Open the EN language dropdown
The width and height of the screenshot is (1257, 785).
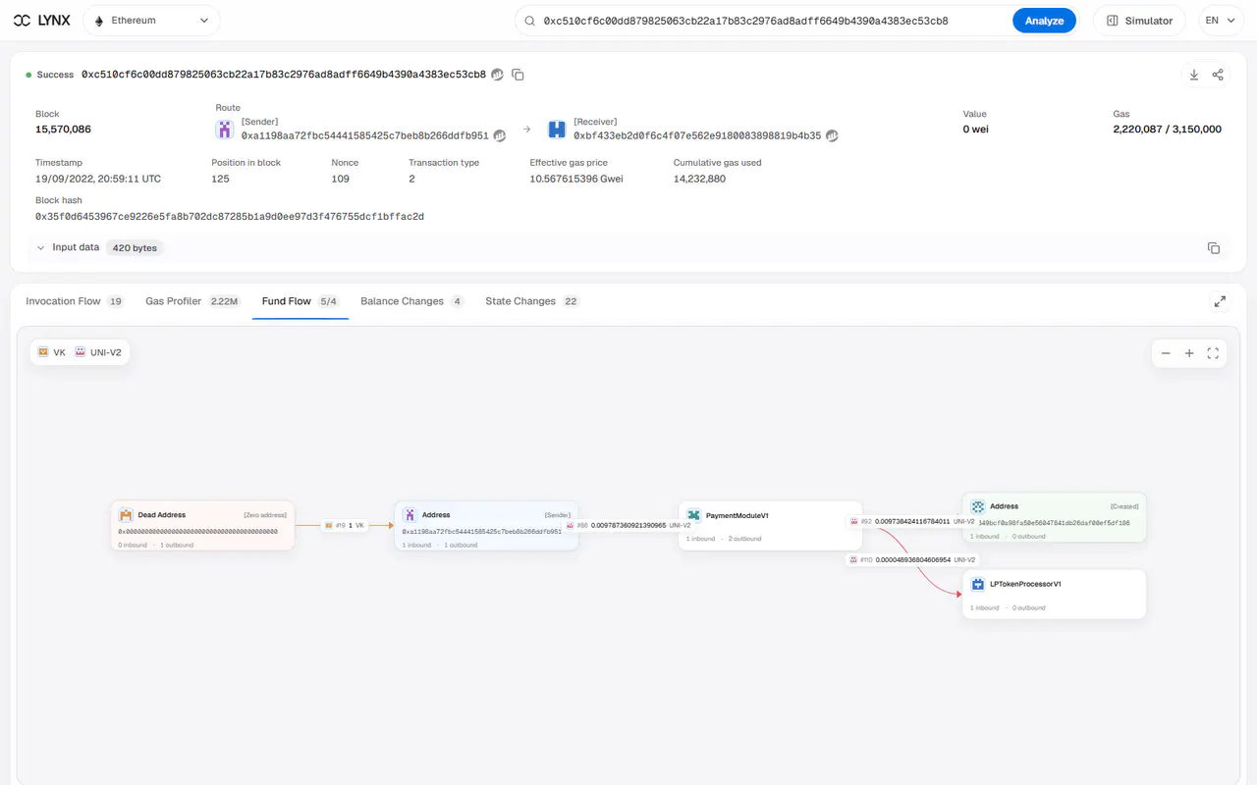(x=1220, y=21)
